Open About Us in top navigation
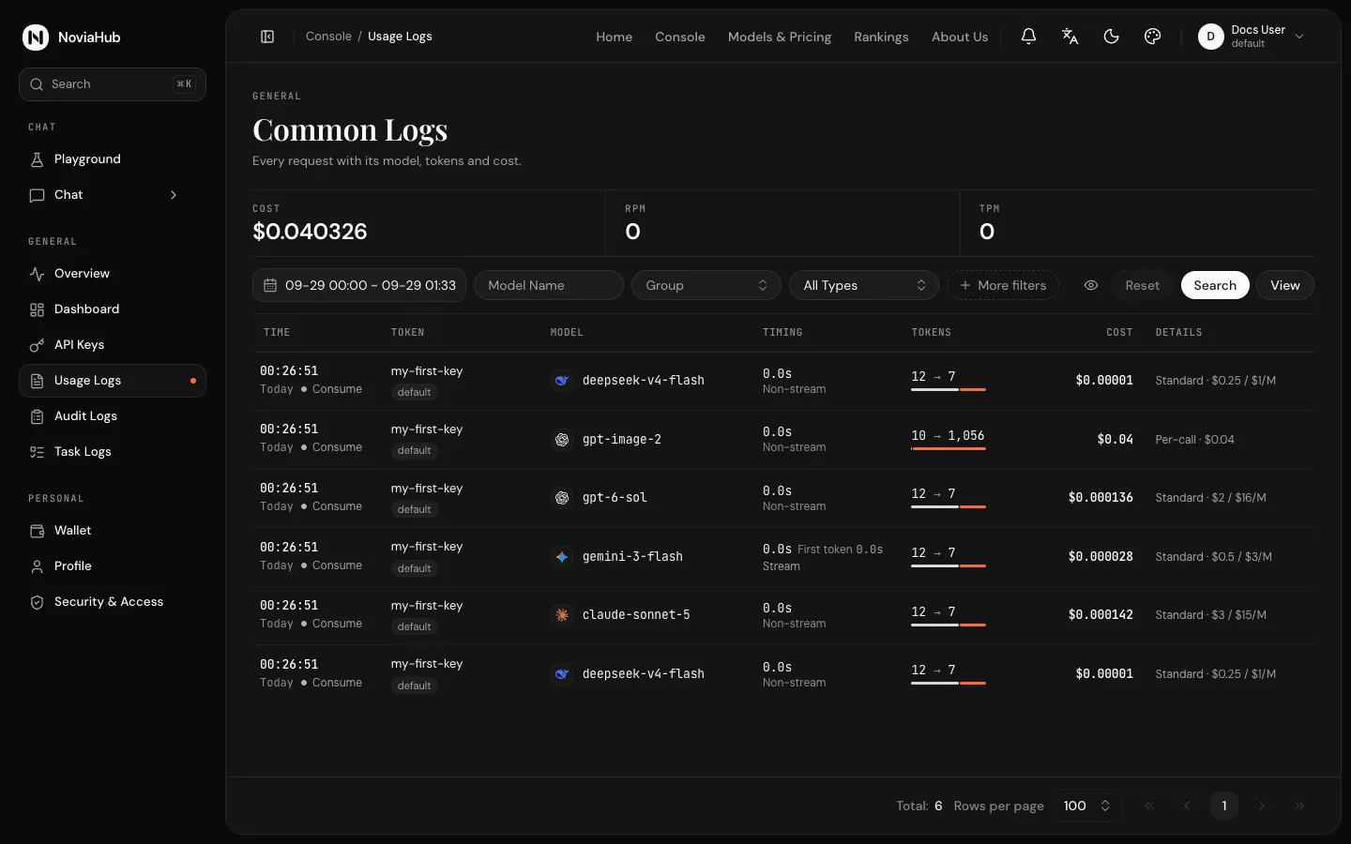The width and height of the screenshot is (1351, 844). coord(959,37)
